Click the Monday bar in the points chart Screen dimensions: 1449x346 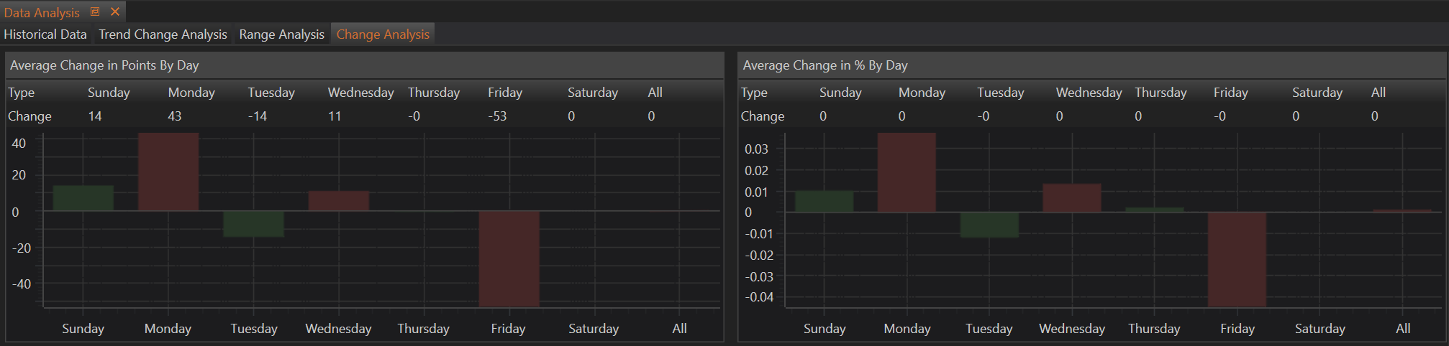pos(168,172)
